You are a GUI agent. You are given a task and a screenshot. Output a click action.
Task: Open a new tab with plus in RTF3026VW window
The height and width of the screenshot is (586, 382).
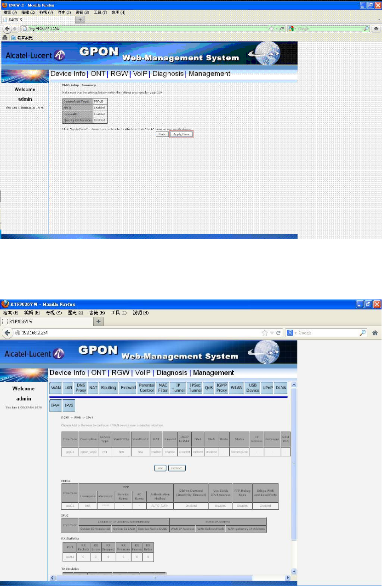[x=98, y=322]
